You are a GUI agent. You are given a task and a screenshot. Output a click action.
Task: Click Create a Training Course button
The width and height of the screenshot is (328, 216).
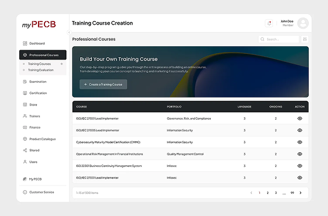(103, 85)
